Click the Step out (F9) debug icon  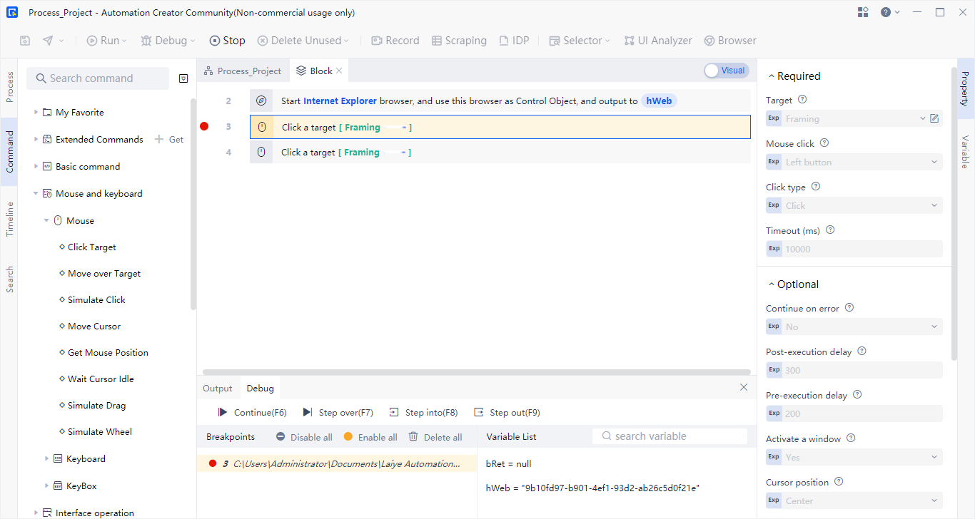click(479, 412)
